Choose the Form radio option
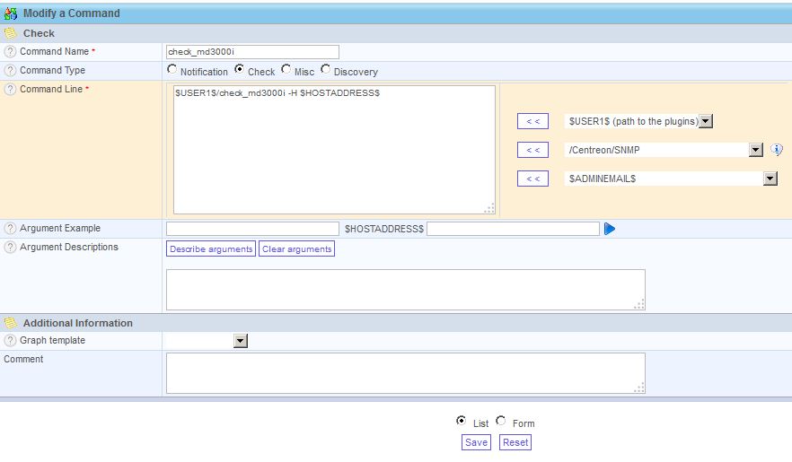 [500, 420]
